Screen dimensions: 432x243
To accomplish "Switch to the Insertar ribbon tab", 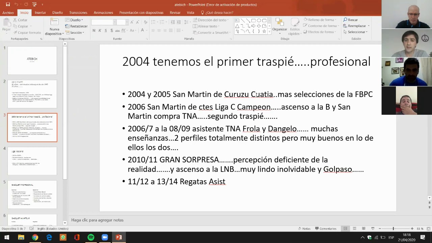I will click(40, 12).
